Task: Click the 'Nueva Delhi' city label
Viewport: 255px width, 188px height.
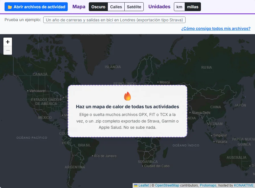Action: pyautogui.click(x=201, y=113)
